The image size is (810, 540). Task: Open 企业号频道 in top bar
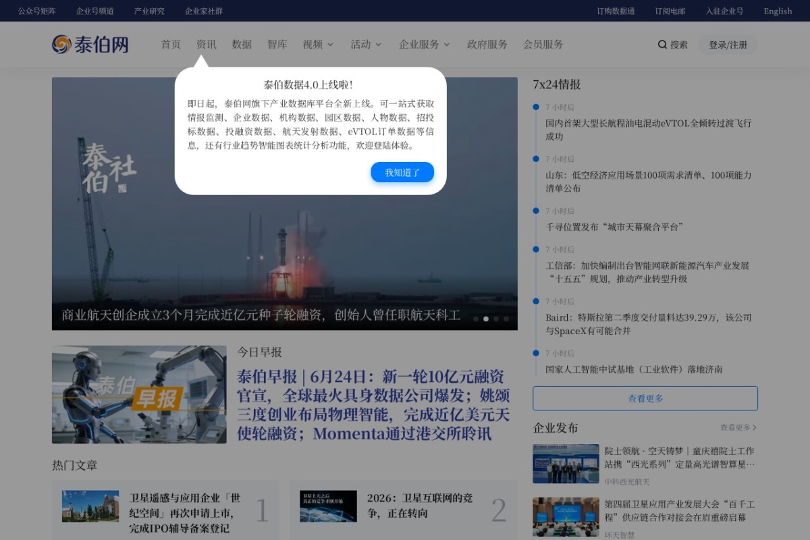pyautogui.click(x=95, y=11)
